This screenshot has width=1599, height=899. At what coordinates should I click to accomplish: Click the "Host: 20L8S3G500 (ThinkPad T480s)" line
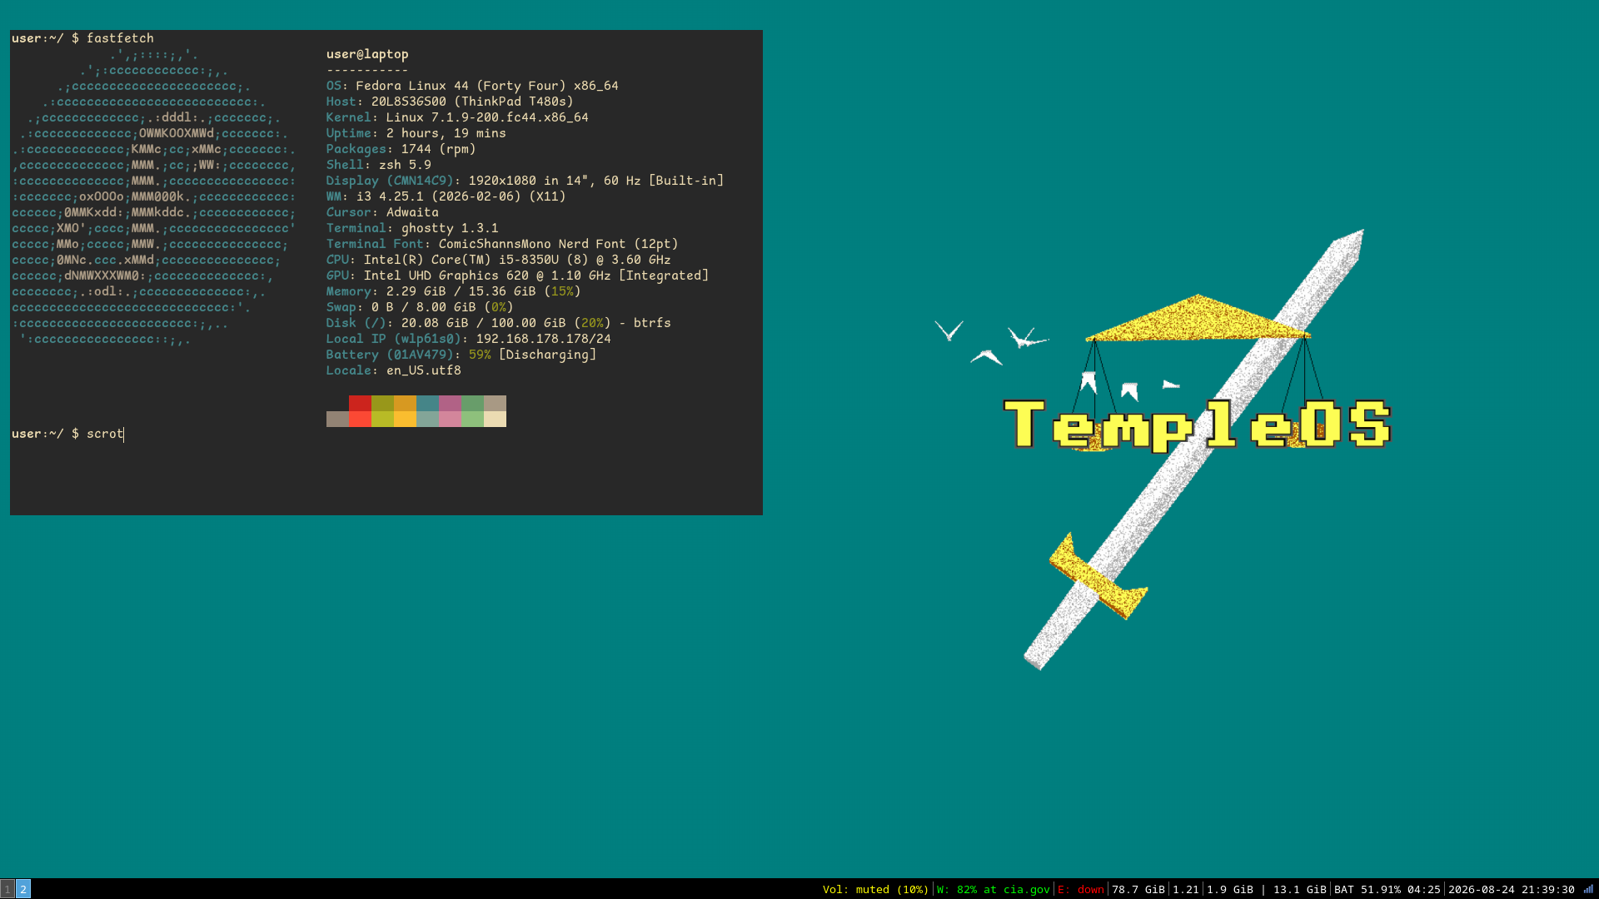pyautogui.click(x=450, y=102)
